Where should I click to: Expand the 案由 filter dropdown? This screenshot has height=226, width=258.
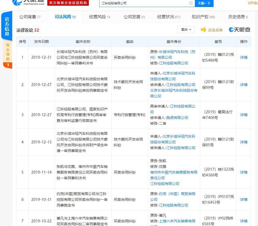pos(186,30)
